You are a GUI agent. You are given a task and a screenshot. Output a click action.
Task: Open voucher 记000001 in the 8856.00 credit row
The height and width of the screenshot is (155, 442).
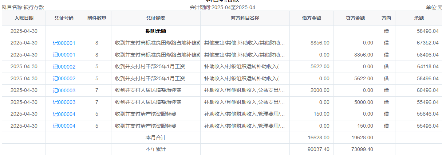pos(64,55)
